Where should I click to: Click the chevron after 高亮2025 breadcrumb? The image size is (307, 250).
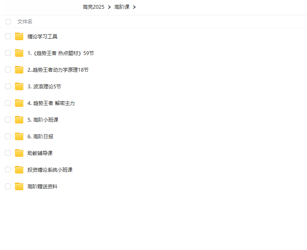109,7
